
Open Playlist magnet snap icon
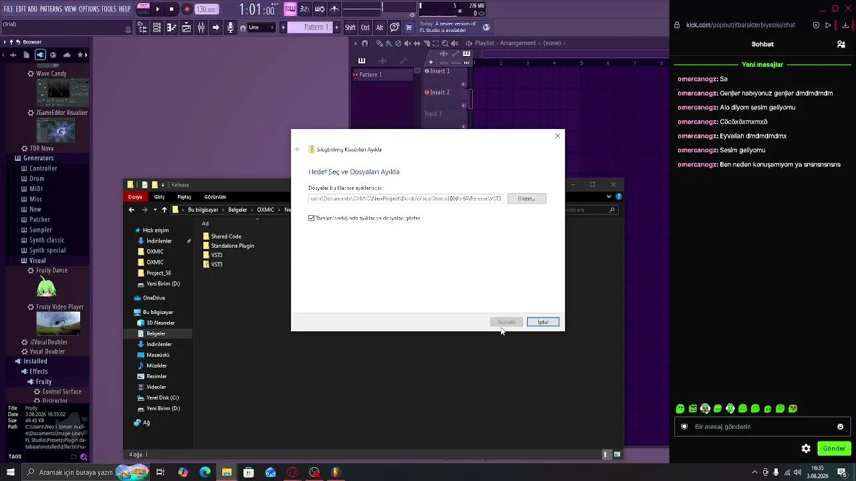(x=364, y=43)
